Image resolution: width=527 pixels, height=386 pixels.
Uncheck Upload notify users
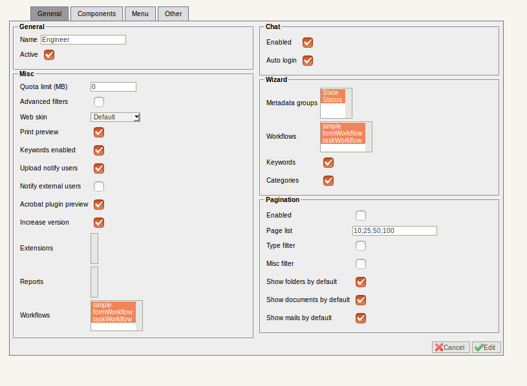98,168
